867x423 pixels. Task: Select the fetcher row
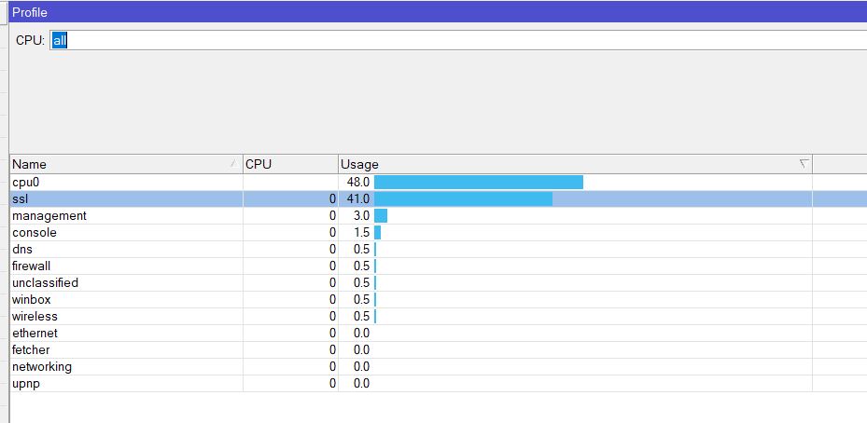pyautogui.click(x=439, y=349)
